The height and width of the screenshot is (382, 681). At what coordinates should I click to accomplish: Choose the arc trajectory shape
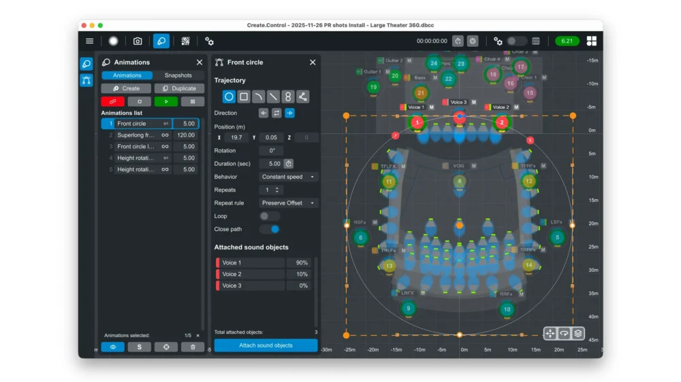coord(258,97)
